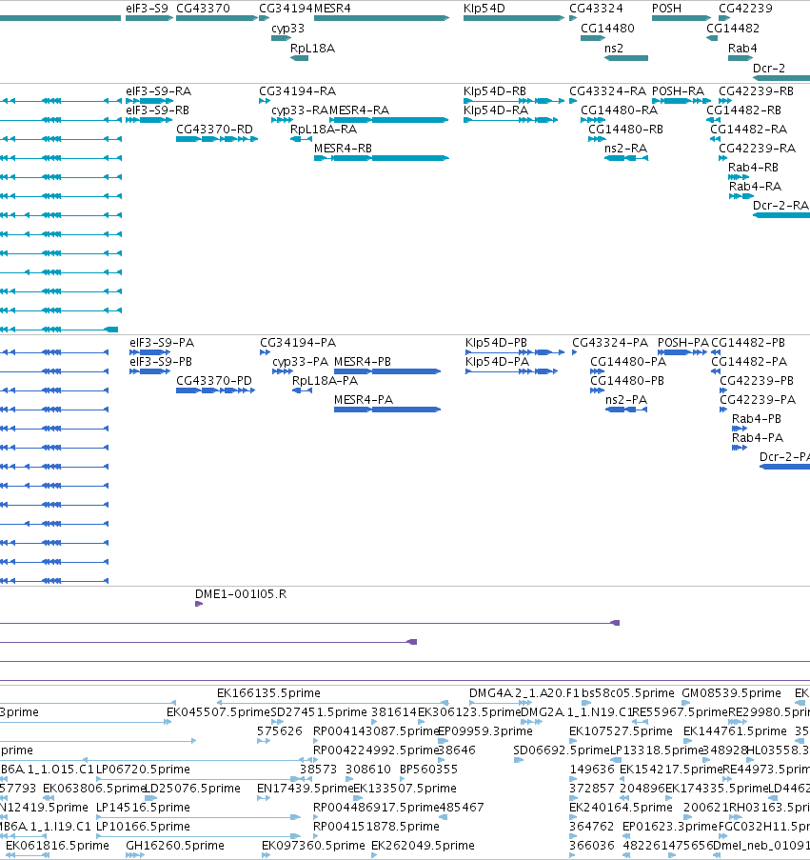810x860 pixels.
Task: Select the Klp54D gene bar
Action: click(514, 18)
